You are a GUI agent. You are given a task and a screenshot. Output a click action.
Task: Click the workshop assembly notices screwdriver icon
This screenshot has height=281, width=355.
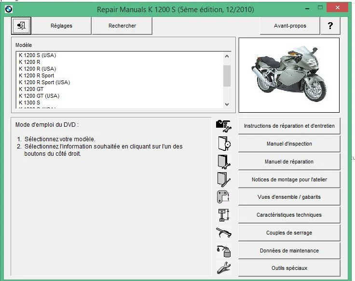click(x=224, y=179)
